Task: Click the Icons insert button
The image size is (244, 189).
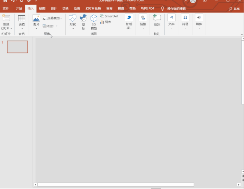Action: tap(83, 18)
